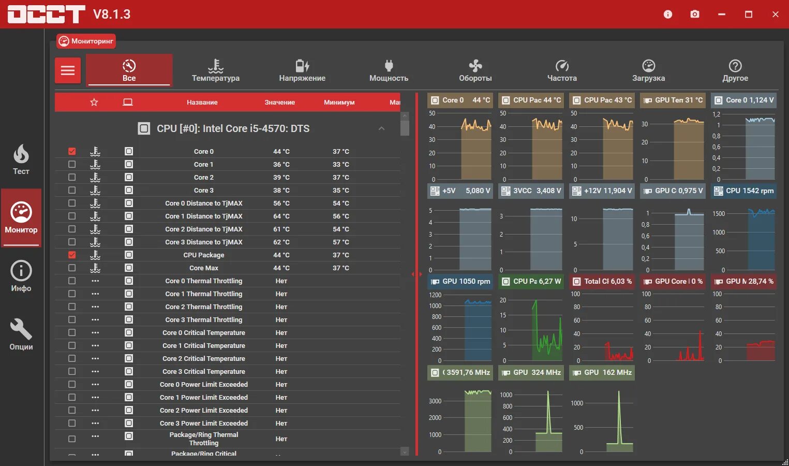Select the Package/Ring Thermal Throttling row
Screen dimensions: 789x466
(x=228, y=439)
